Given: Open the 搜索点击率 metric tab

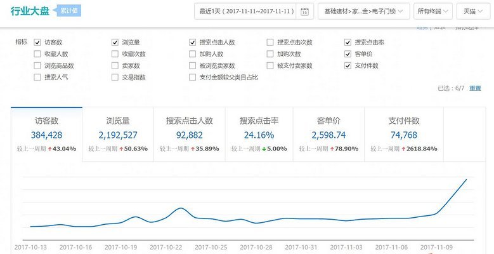Looking at the screenshot, I should tap(259, 135).
